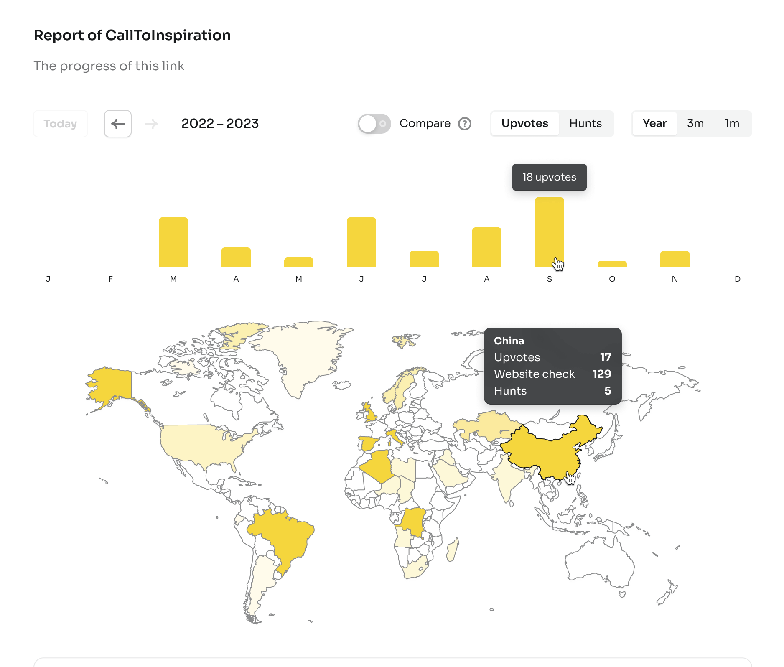The image size is (784, 667).
Task: Click the Compare help question mark icon
Action: tap(465, 124)
